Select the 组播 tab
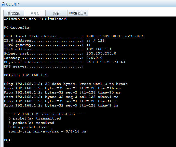The width and height of the screenshot is (176, 147). 57,13
